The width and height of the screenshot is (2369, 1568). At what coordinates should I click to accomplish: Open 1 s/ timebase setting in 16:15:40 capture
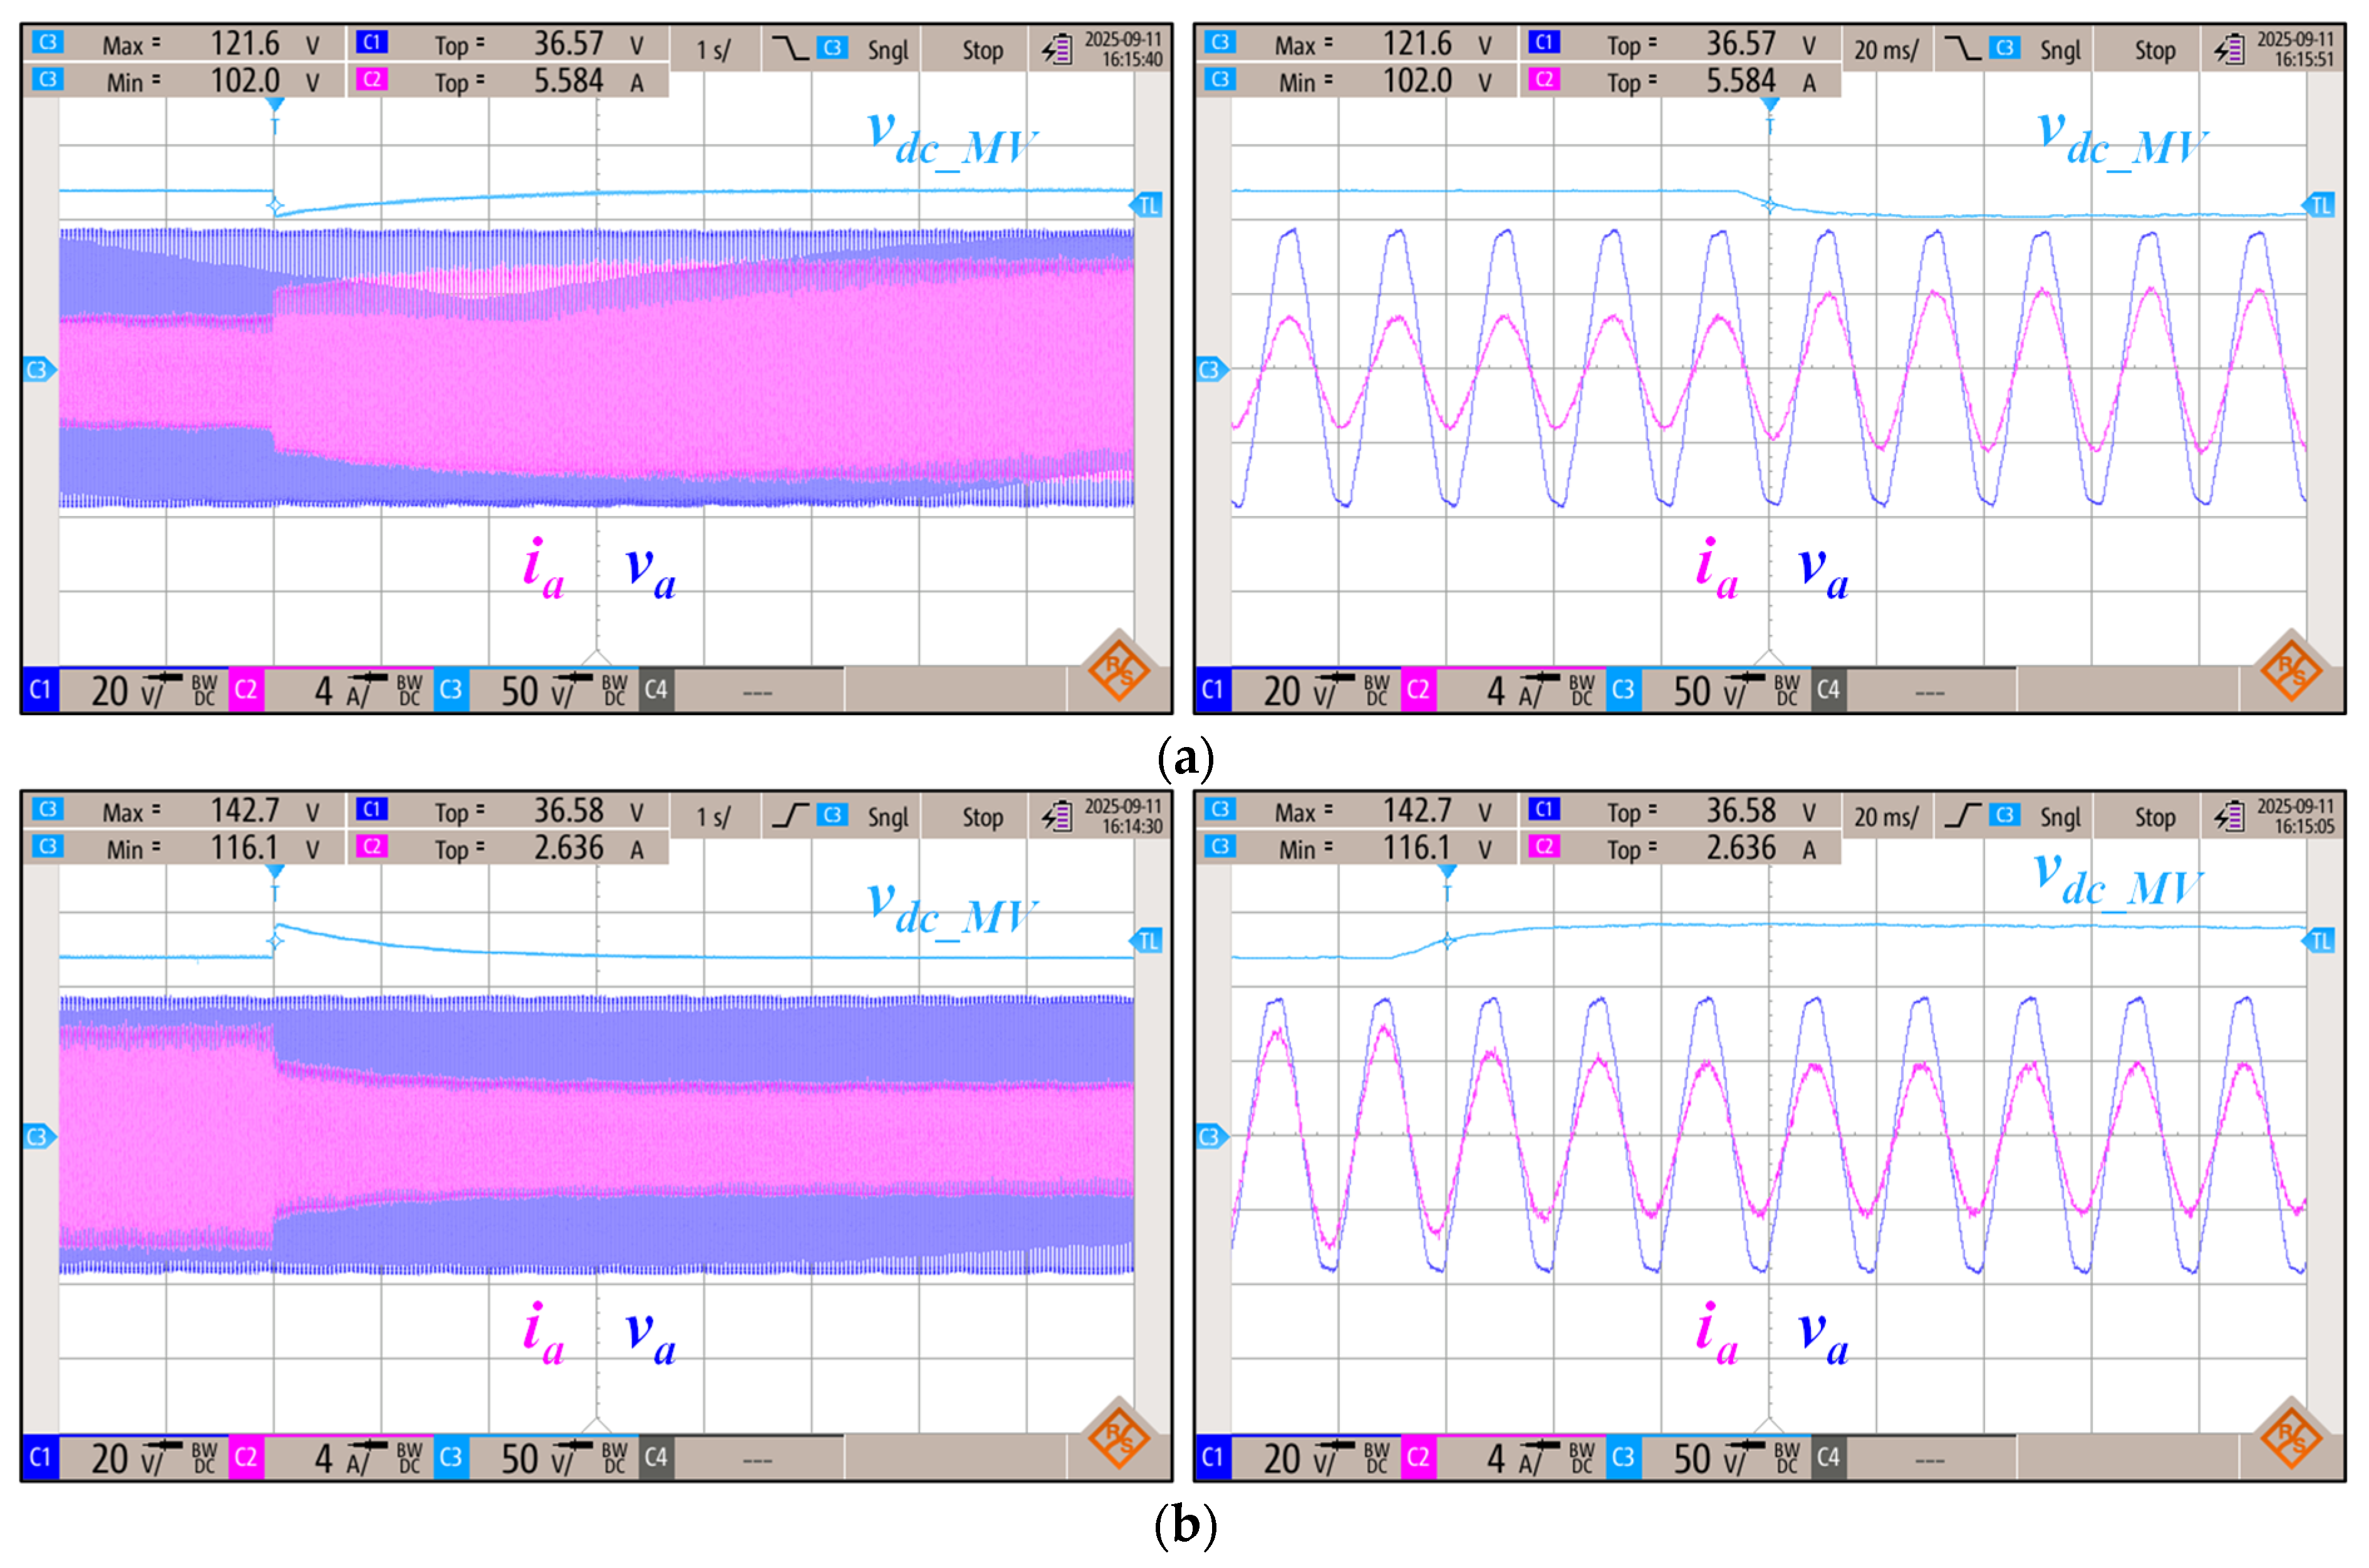pos(713,50)
